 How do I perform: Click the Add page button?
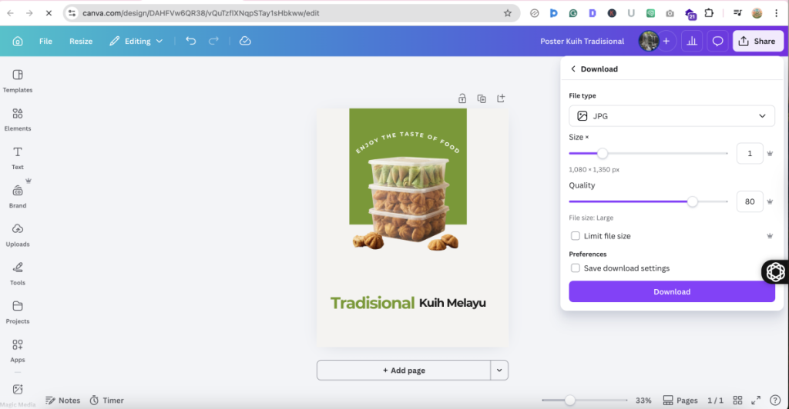point(404,371)
